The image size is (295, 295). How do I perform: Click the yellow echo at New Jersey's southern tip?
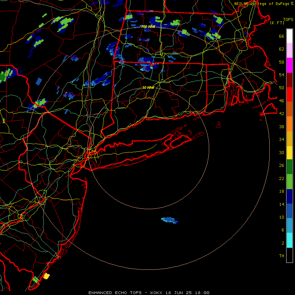click(x=47, y=276)
